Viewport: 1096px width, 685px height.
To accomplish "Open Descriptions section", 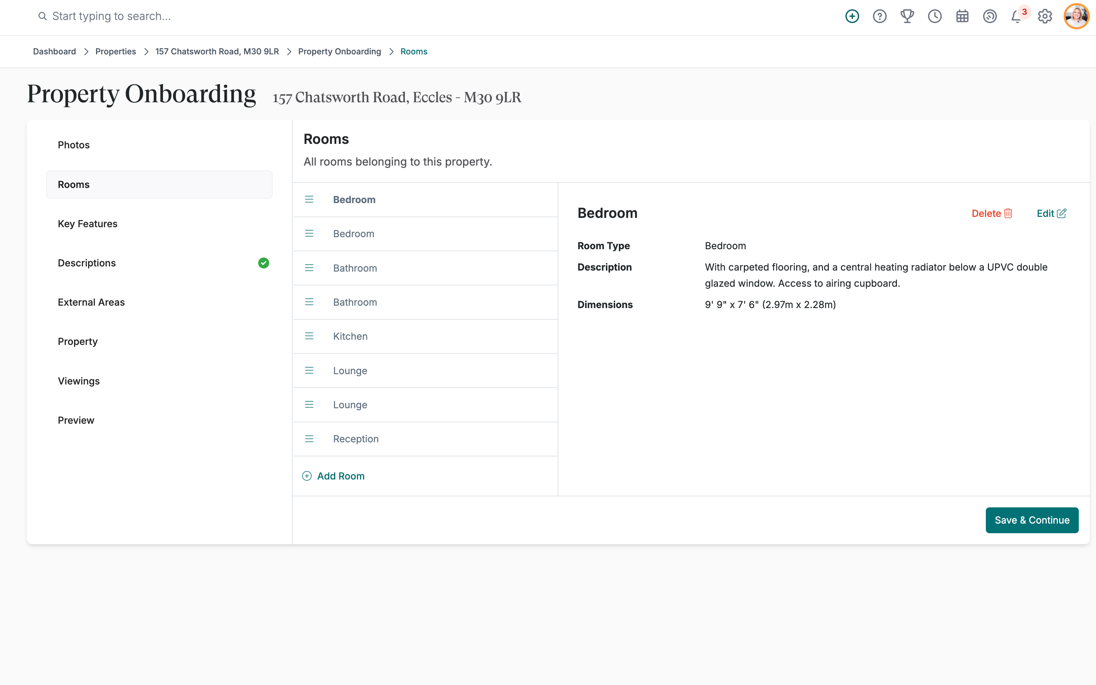I will point(159,263).
